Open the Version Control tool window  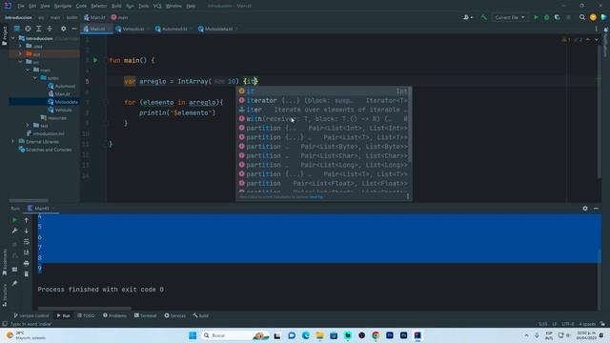point(31,315)
